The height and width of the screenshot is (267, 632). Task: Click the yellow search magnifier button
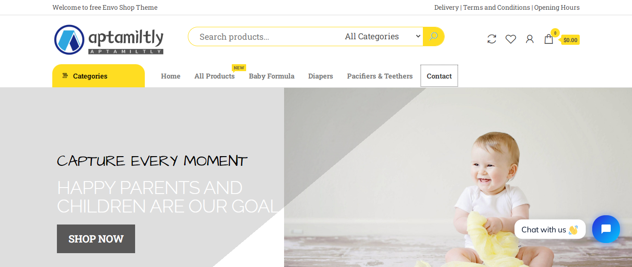[434, 36]
